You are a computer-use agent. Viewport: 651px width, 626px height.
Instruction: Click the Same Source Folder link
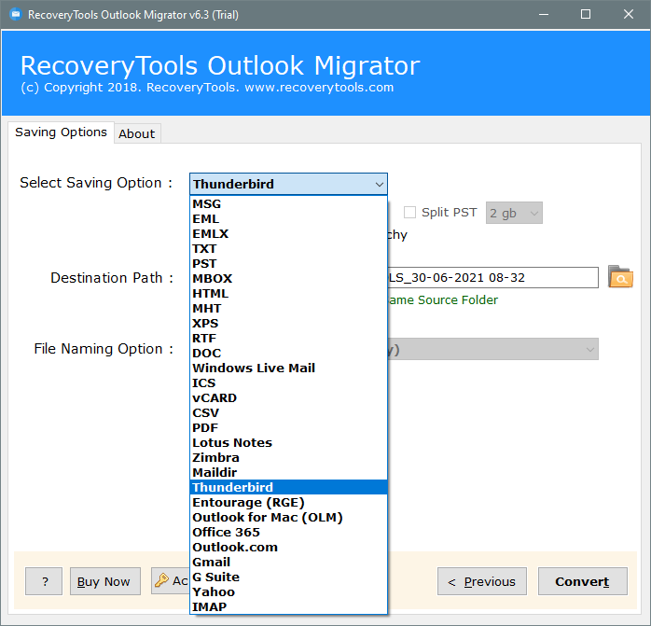tap(443, 299)
